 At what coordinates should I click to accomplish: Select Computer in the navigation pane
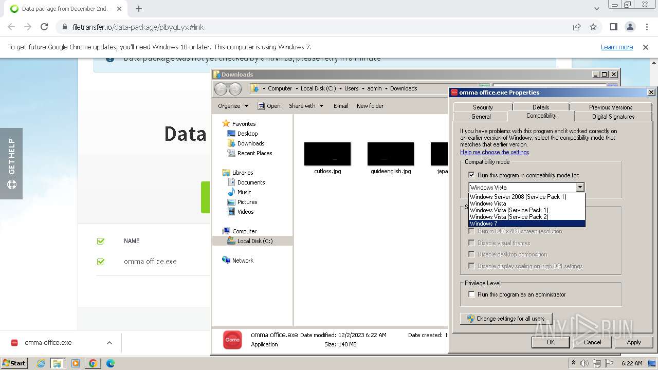244,231
